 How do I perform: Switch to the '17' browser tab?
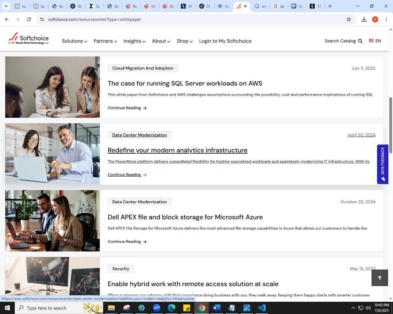(316, 6)
